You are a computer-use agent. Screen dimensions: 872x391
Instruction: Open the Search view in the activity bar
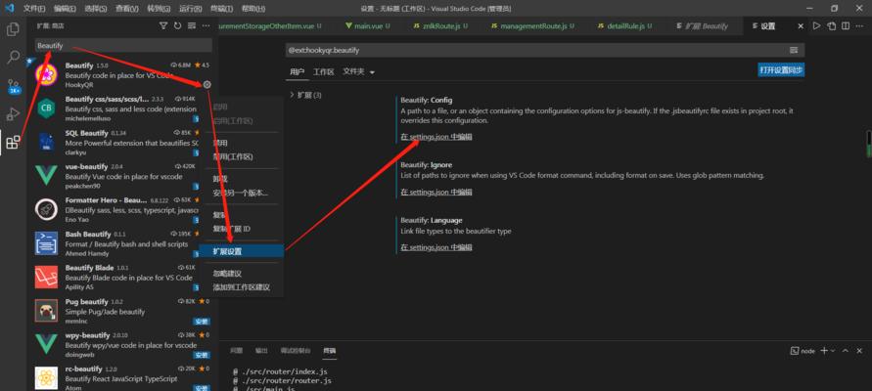coord(13,58)
